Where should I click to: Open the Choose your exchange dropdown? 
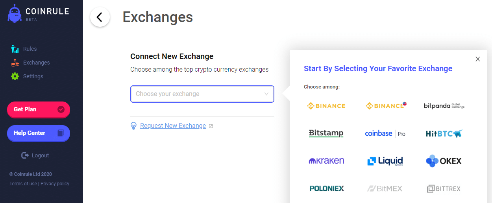click(202, 94)
